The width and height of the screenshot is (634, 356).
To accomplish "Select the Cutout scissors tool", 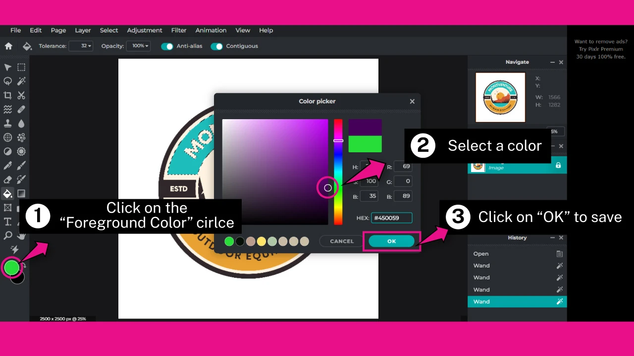I will [21, 95].
